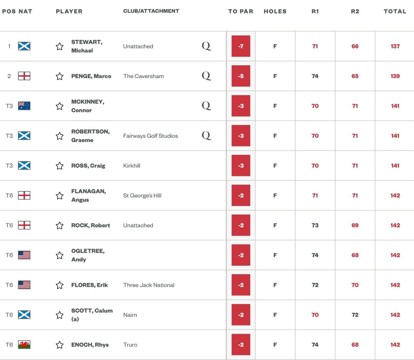Toggle the favorite star for PENGE, Marco
The height and width of the screenshot is (360, 414).
(59, 76)
